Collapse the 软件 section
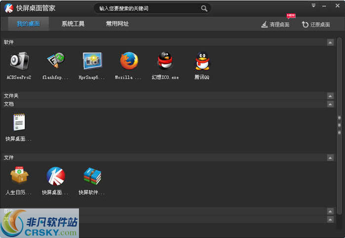This screenshot has width=345, height=238. tap(330, 42)
